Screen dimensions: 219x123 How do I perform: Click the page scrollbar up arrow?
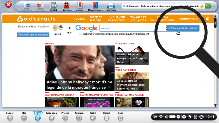point(215,17)
